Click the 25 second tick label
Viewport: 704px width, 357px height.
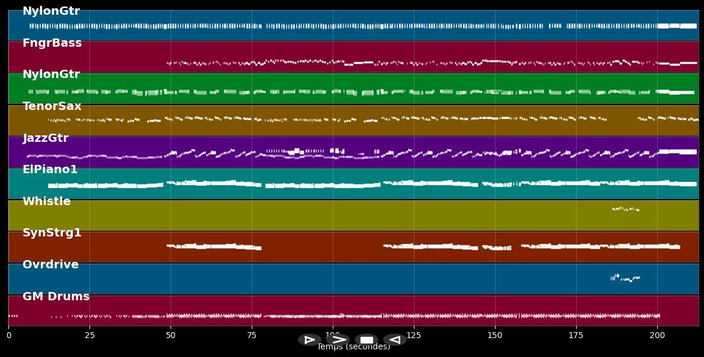89,336
